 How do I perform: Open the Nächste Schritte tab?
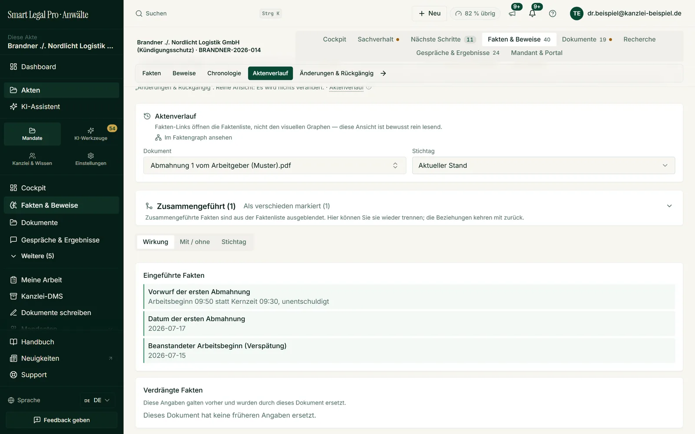443,39
